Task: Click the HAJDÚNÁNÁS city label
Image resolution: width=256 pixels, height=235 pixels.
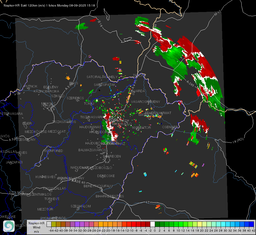Action: 90,127
